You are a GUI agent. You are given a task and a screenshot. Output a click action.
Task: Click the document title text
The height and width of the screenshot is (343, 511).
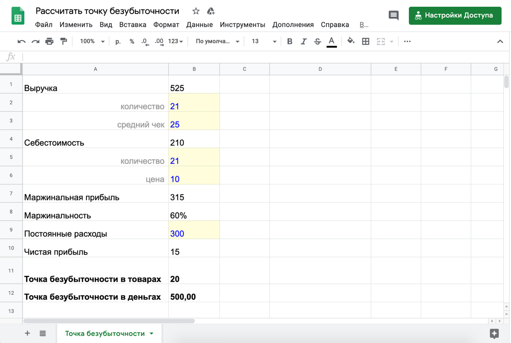(x=107, y=11)
